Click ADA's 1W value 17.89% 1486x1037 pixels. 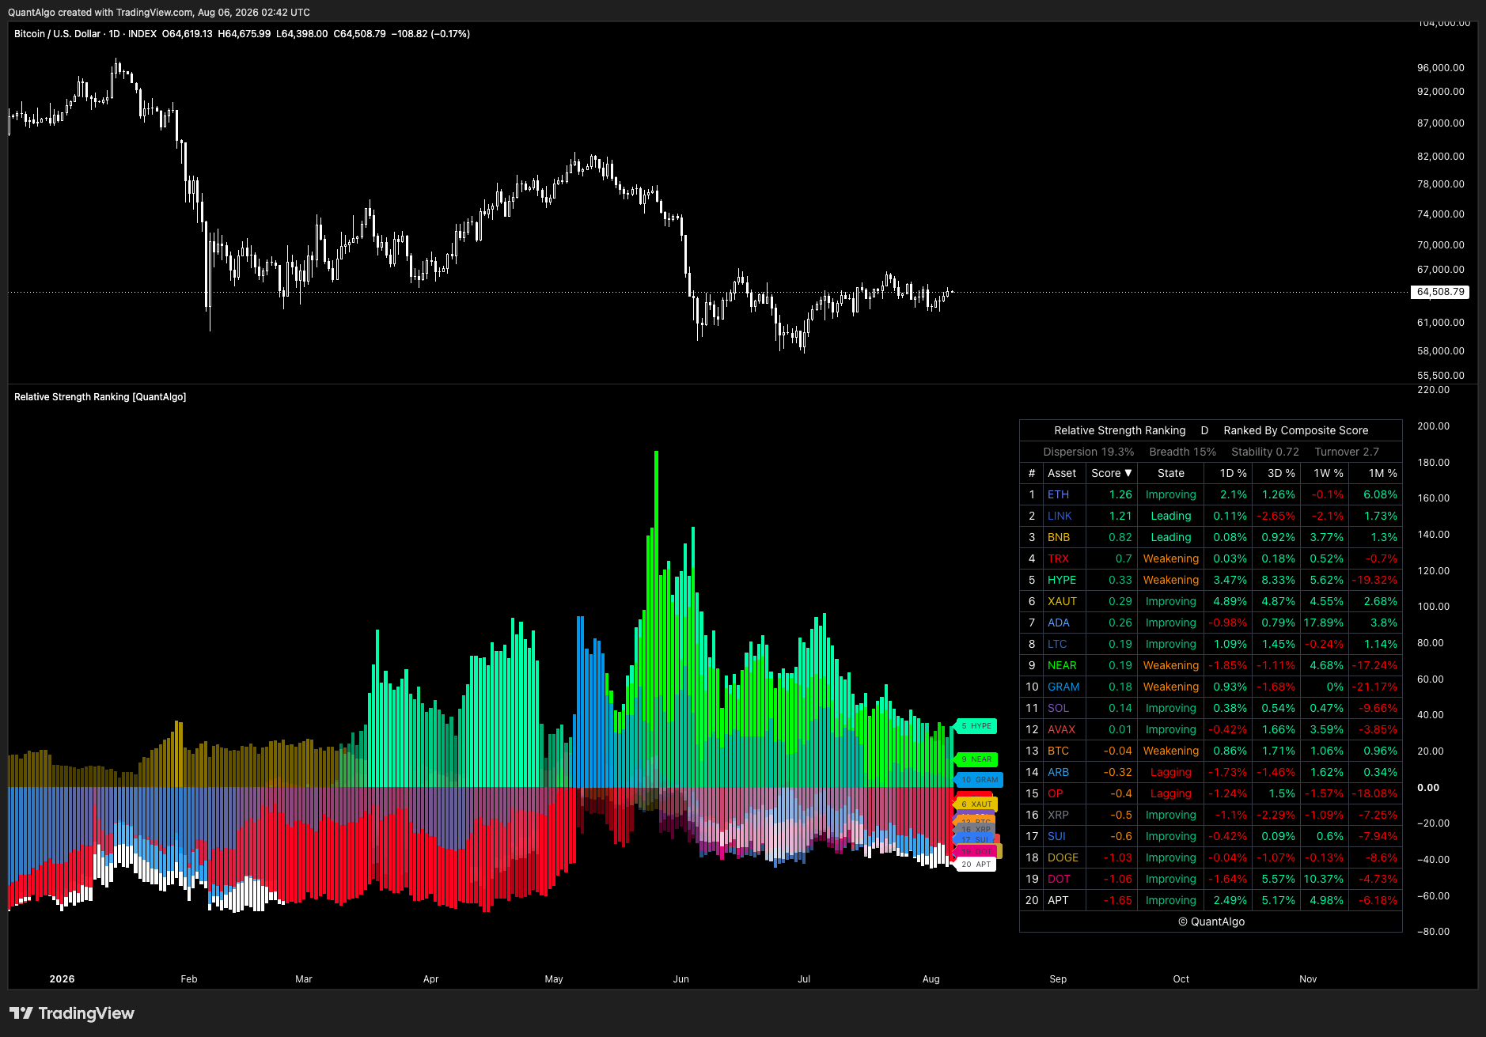(1324, 623)
